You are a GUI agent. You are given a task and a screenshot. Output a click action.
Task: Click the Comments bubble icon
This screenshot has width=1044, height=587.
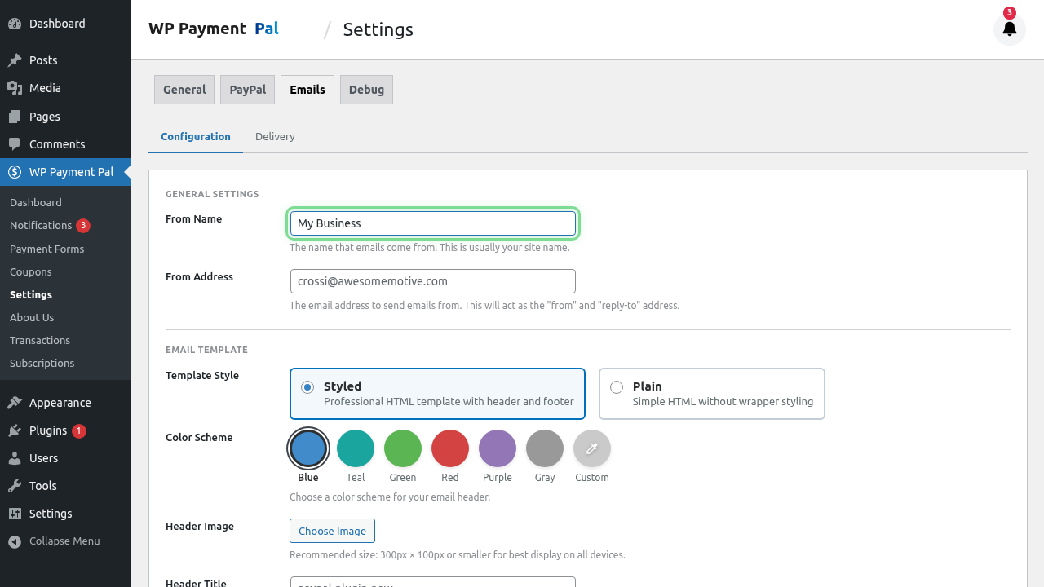(15, 144)
